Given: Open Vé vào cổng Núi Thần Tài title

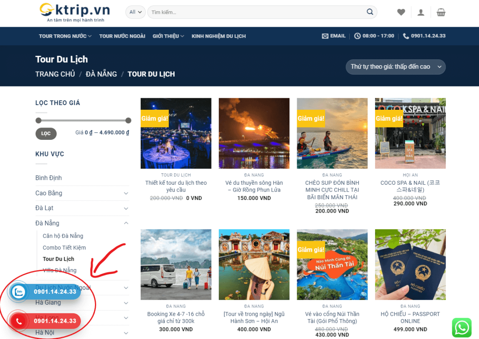Looking at the screenshot, I should pyautogui.click(x=332, y=318).
